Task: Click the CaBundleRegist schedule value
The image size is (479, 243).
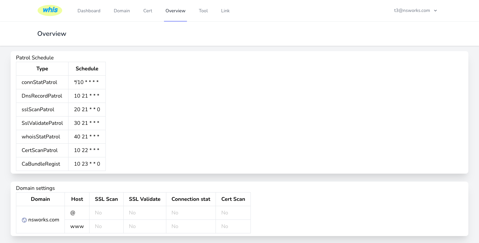Action: click(x=87, y=164)
